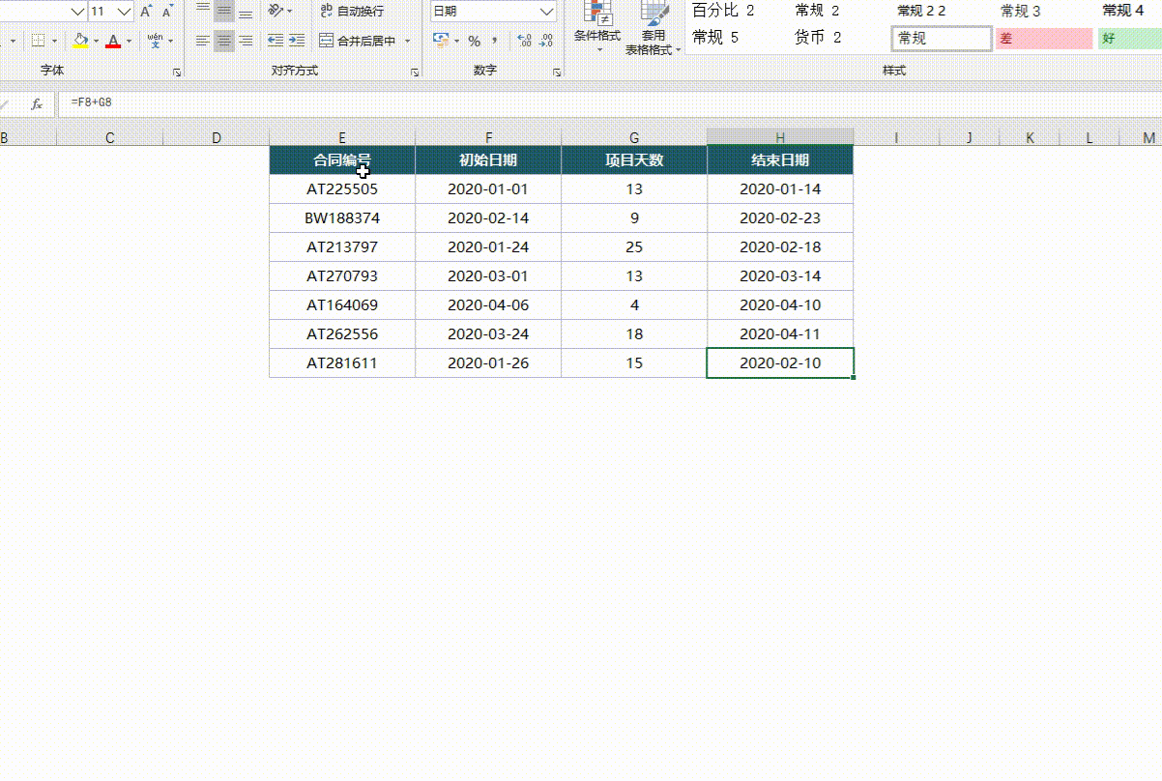The width and height of the screenshot is (1162, 781).
Task: Toggle center horizontal alignment
Action: pos(224,41)
